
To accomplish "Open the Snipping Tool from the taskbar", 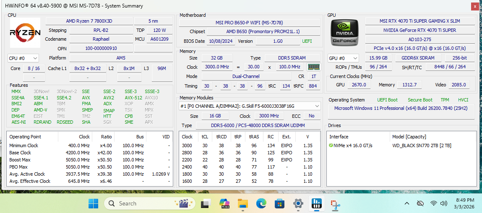I will point(334,203).
